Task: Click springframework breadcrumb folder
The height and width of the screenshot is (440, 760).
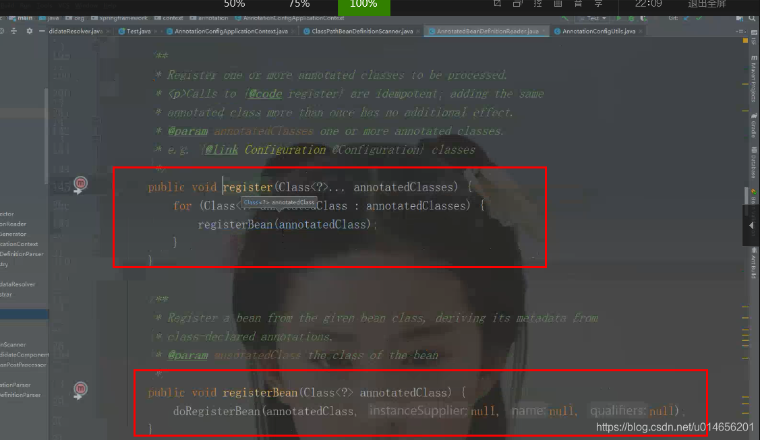Action: point(119,18)
